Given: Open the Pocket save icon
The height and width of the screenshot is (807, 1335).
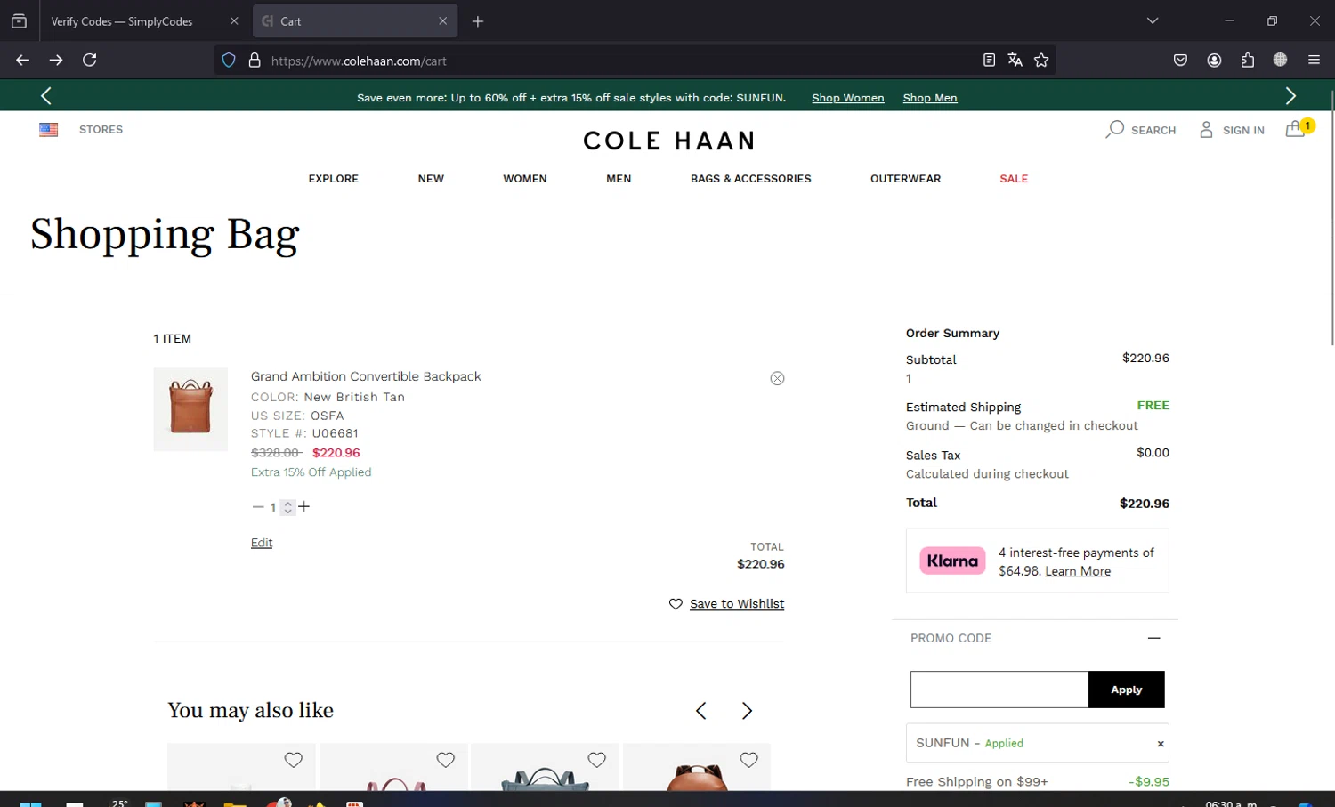Looking at the screenshot, I should click(x=1180, y=61).
